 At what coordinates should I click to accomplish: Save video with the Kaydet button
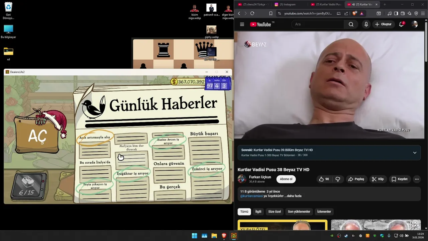point(400,179)
